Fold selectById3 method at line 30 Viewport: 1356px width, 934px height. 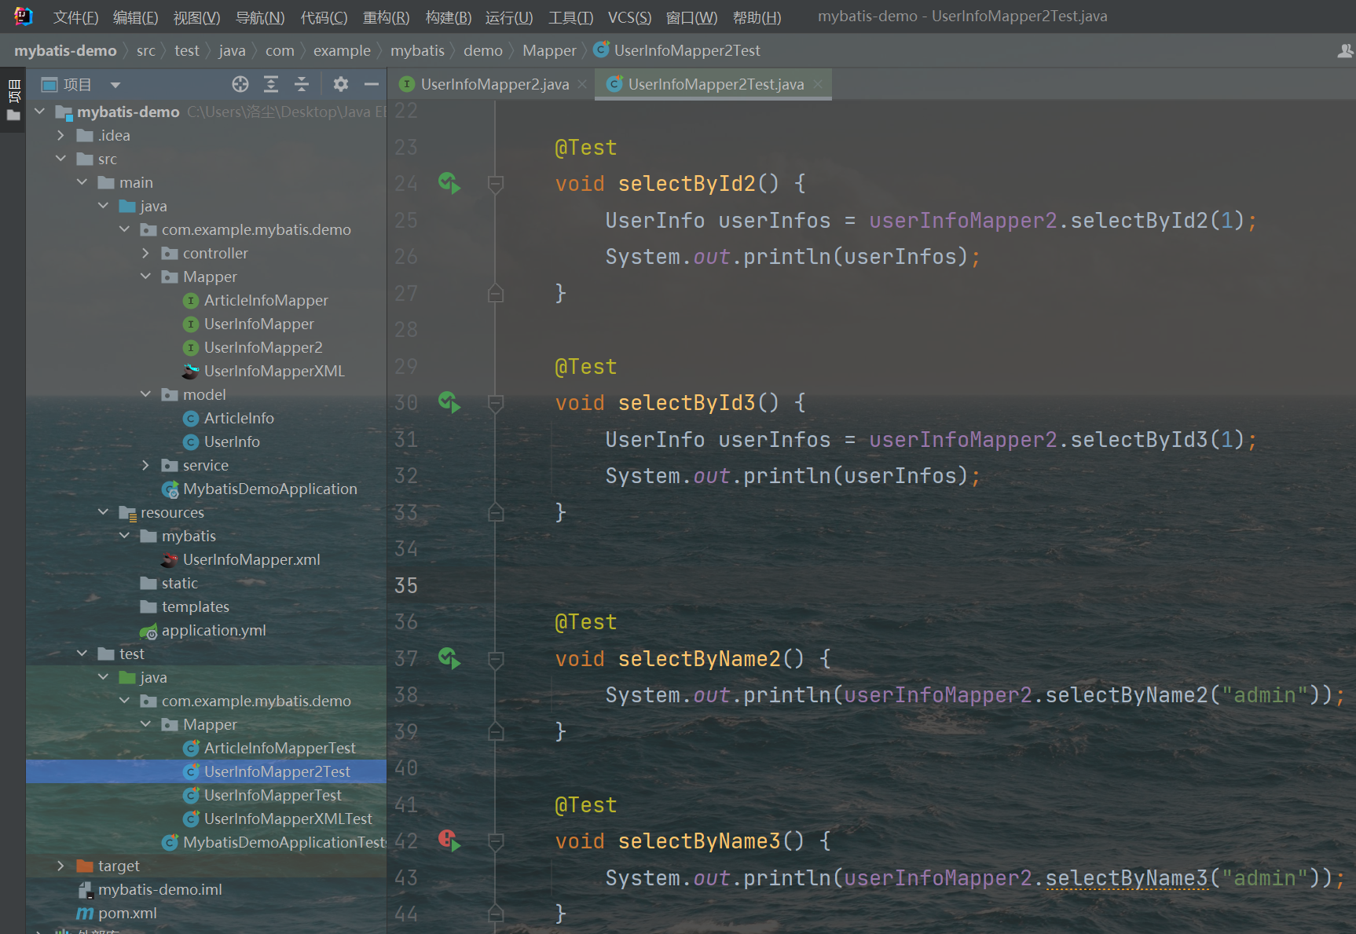[496, 403]
